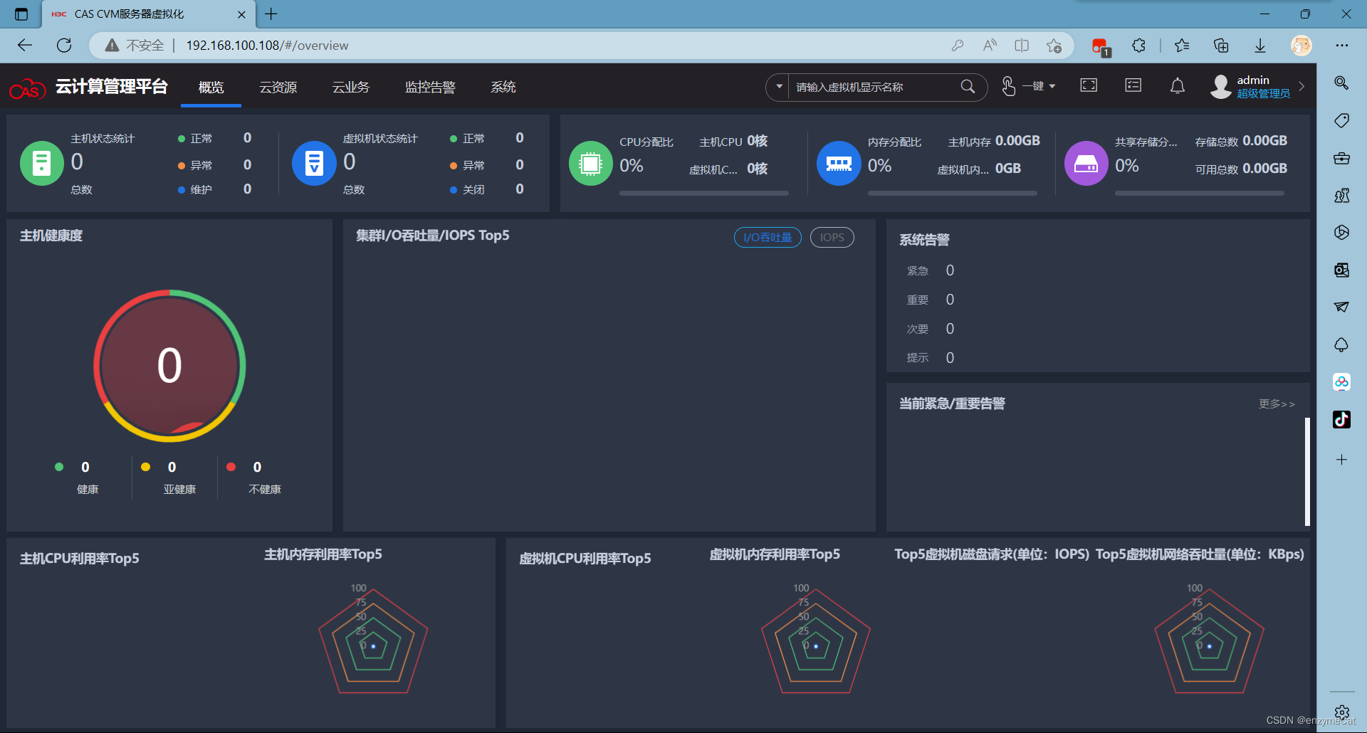1367x733 pixels.
Task: Open the collections icon
Action: [1221, 45]
